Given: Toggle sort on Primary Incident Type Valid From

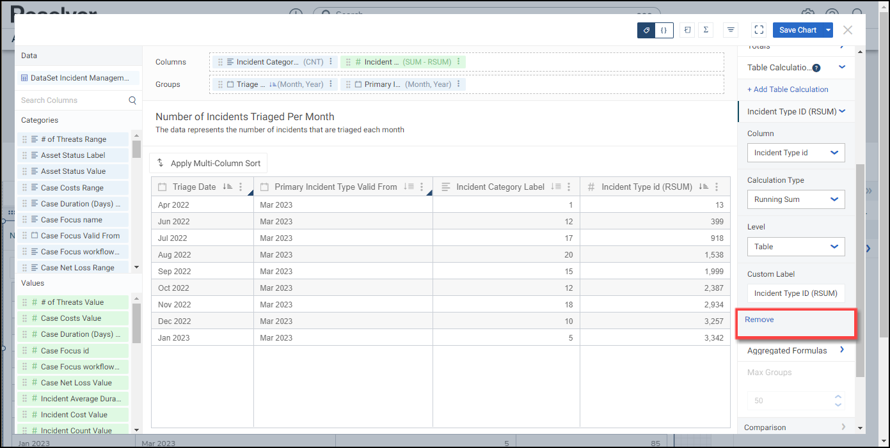Looking at the screenshot, I should click(409, 187).
